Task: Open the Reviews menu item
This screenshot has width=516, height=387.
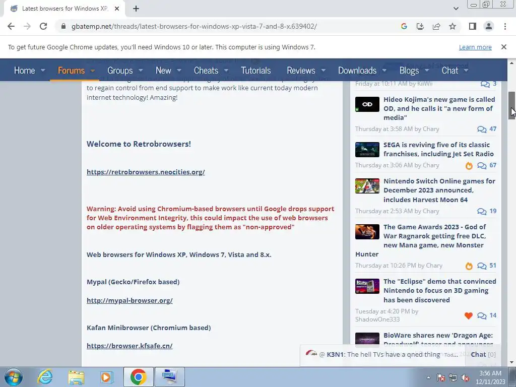Action: 301,70
